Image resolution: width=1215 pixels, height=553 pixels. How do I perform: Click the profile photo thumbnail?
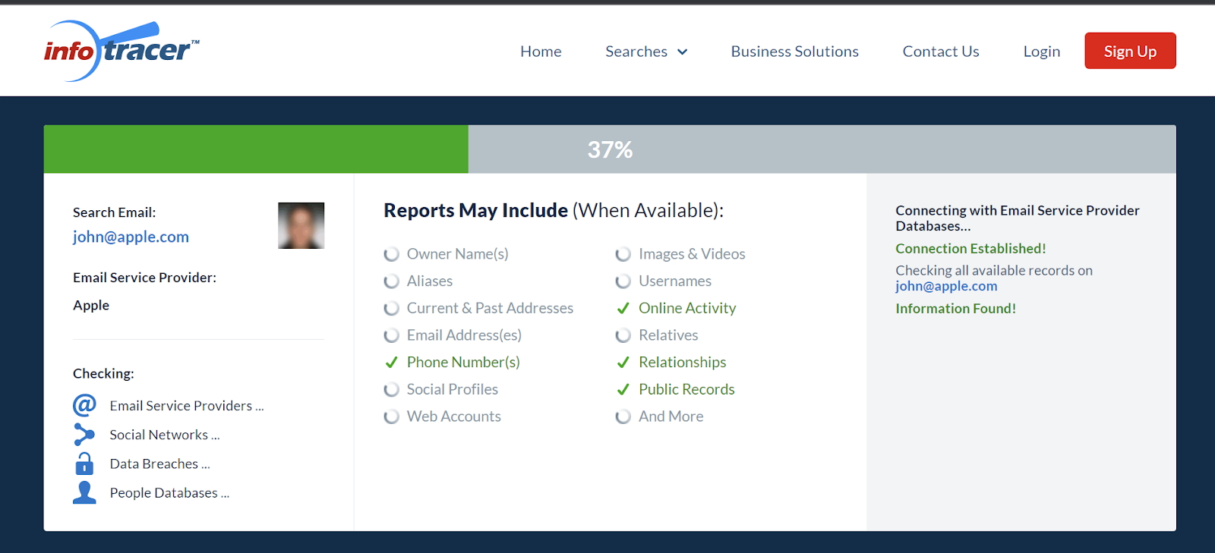pyautogui.click(x=301, y=225)
